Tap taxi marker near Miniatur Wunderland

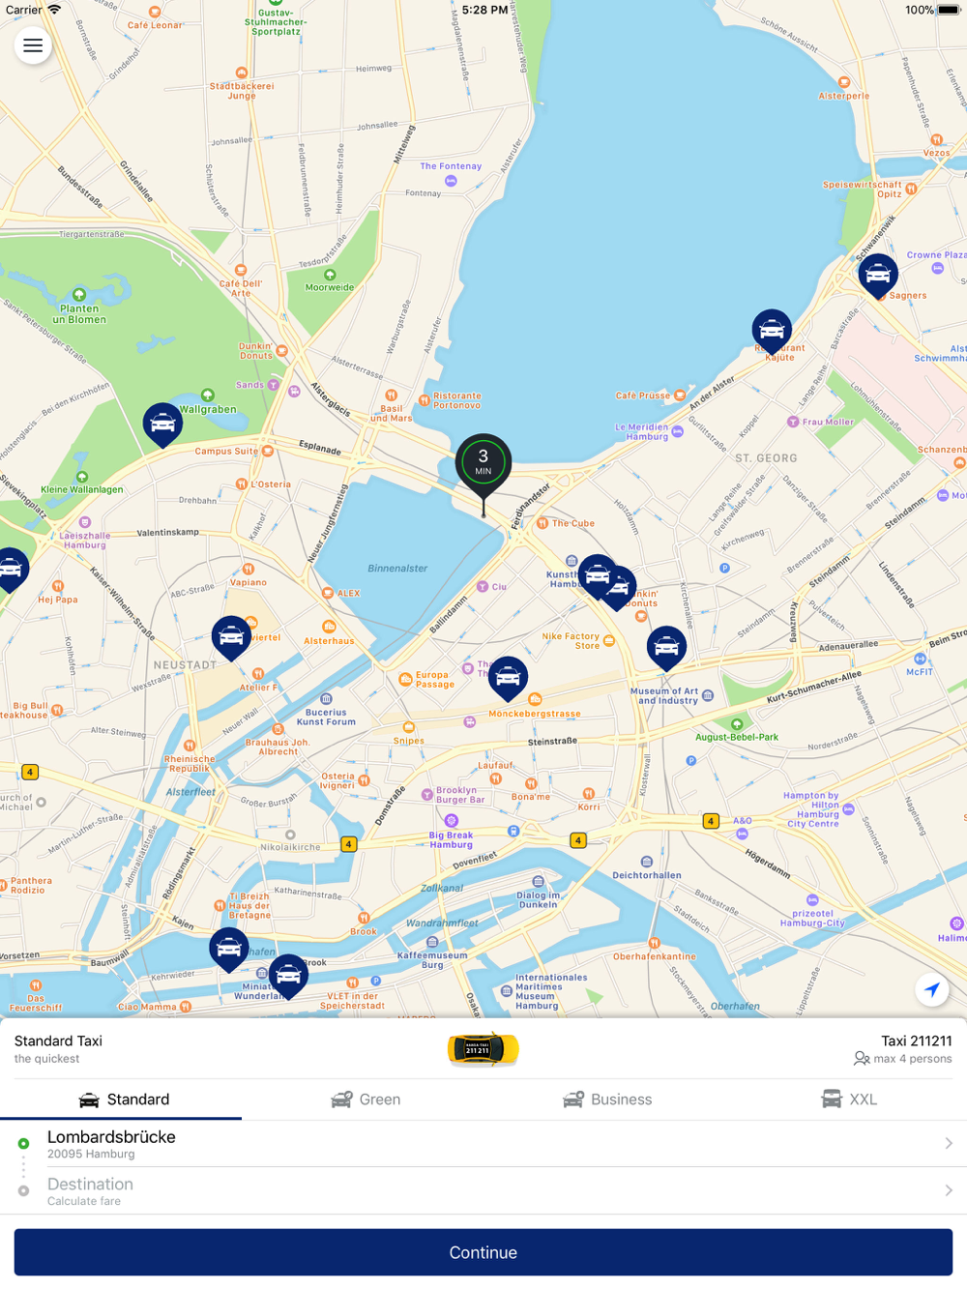pos(288,977)
